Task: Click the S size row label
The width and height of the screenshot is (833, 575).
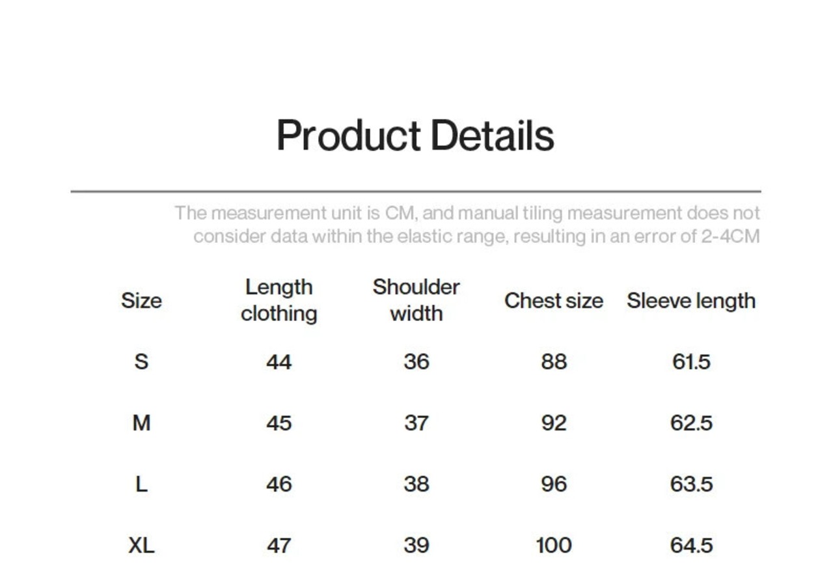Action: 141,361
